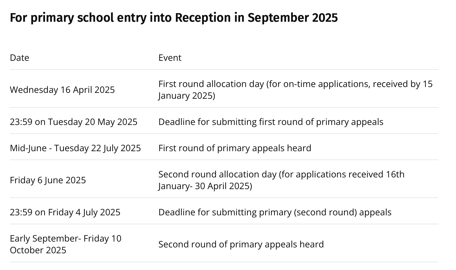
Task: Click the second round allocation day event text
Action: (x=281, y=174)
